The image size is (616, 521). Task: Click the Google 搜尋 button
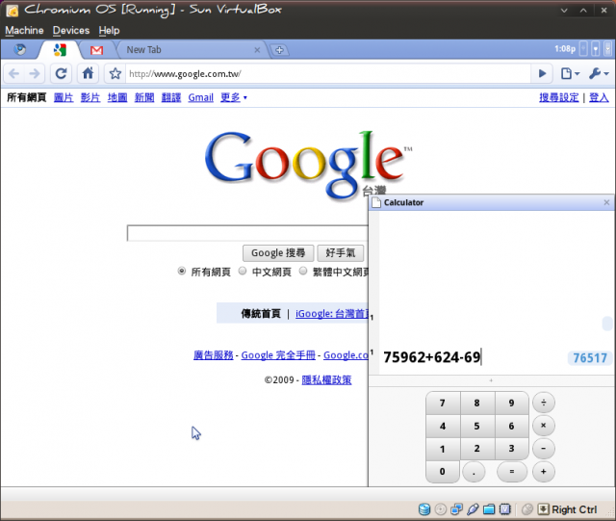(x=278, y=253)
